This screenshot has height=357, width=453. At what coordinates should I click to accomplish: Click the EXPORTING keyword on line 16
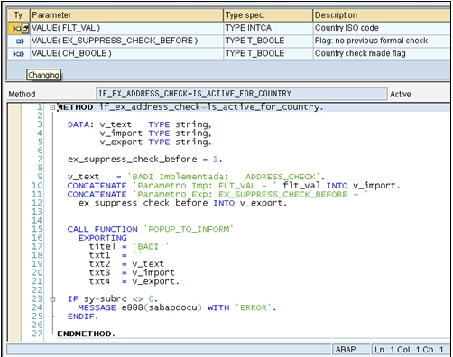tap(103, 238)
